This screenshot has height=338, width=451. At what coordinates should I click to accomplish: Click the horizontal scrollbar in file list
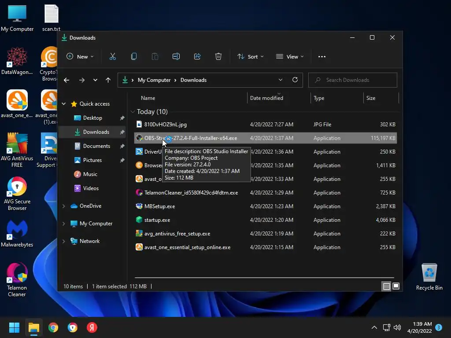coord(264,278)
